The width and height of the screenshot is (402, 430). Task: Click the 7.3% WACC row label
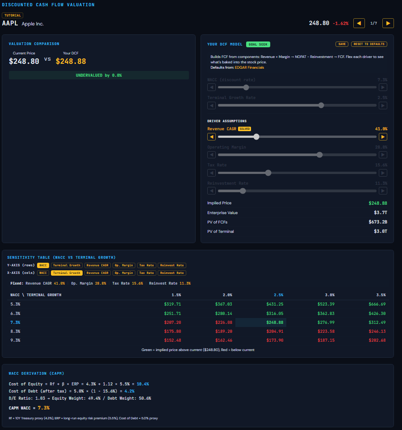(x=15, y=322)
